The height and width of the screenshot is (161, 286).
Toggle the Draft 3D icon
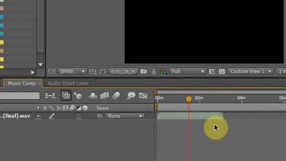(x=77, y=95)
